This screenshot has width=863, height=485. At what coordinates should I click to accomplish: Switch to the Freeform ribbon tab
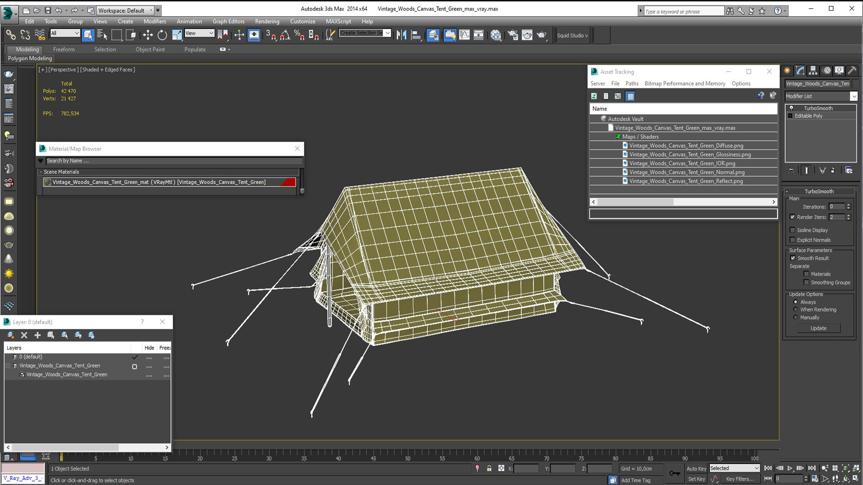(64, 49)
